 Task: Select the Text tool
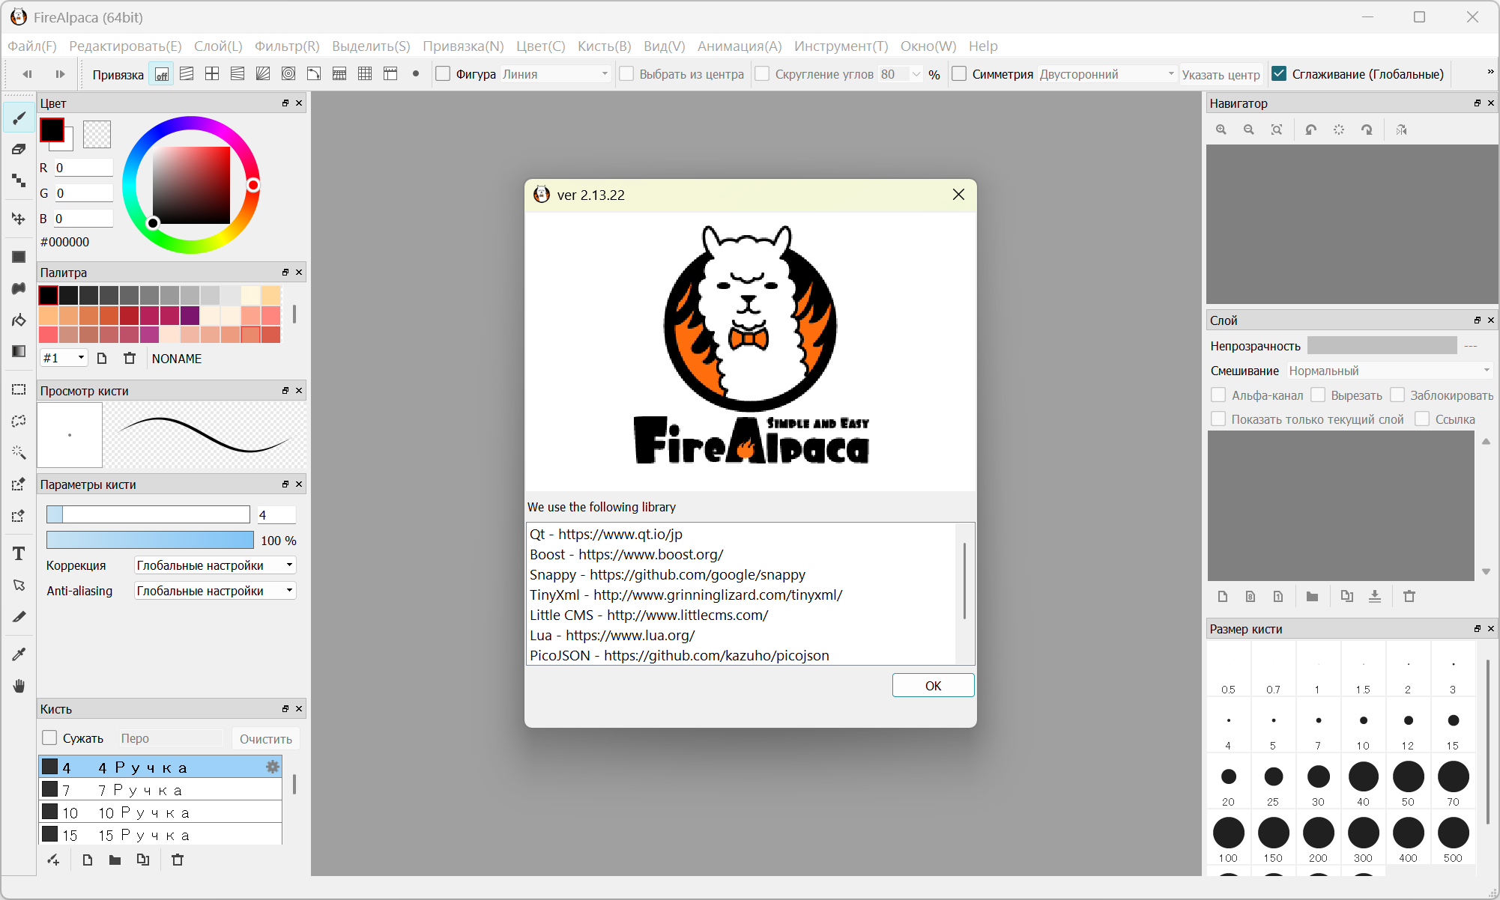[x=19, y=553]
